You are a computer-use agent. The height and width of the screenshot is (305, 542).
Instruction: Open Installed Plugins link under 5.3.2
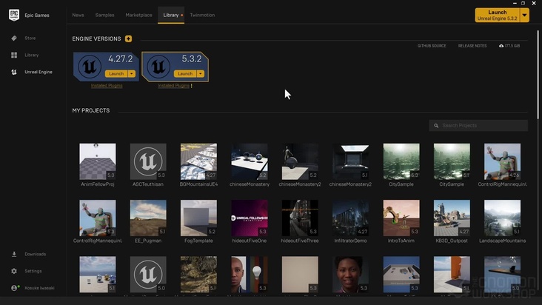coord(173,86)
